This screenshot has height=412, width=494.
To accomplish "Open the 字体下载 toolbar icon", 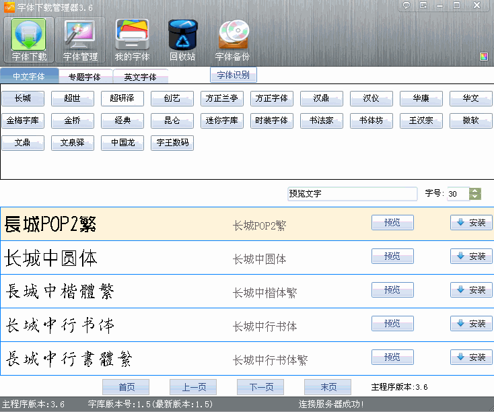I will pos(29,40).
